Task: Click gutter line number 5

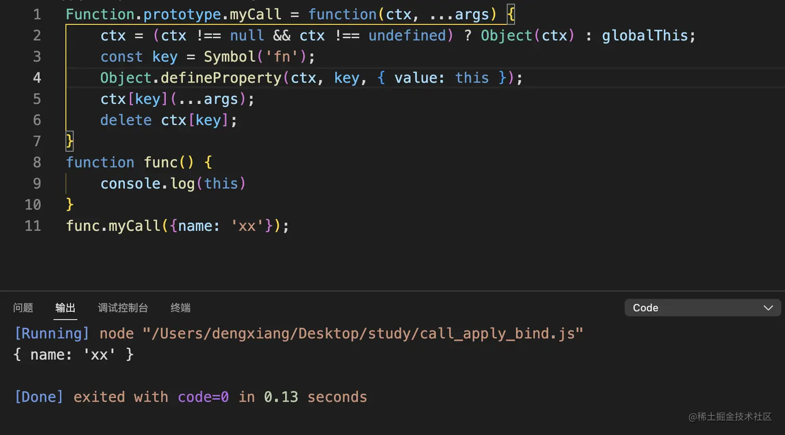Action: (37, 99)
